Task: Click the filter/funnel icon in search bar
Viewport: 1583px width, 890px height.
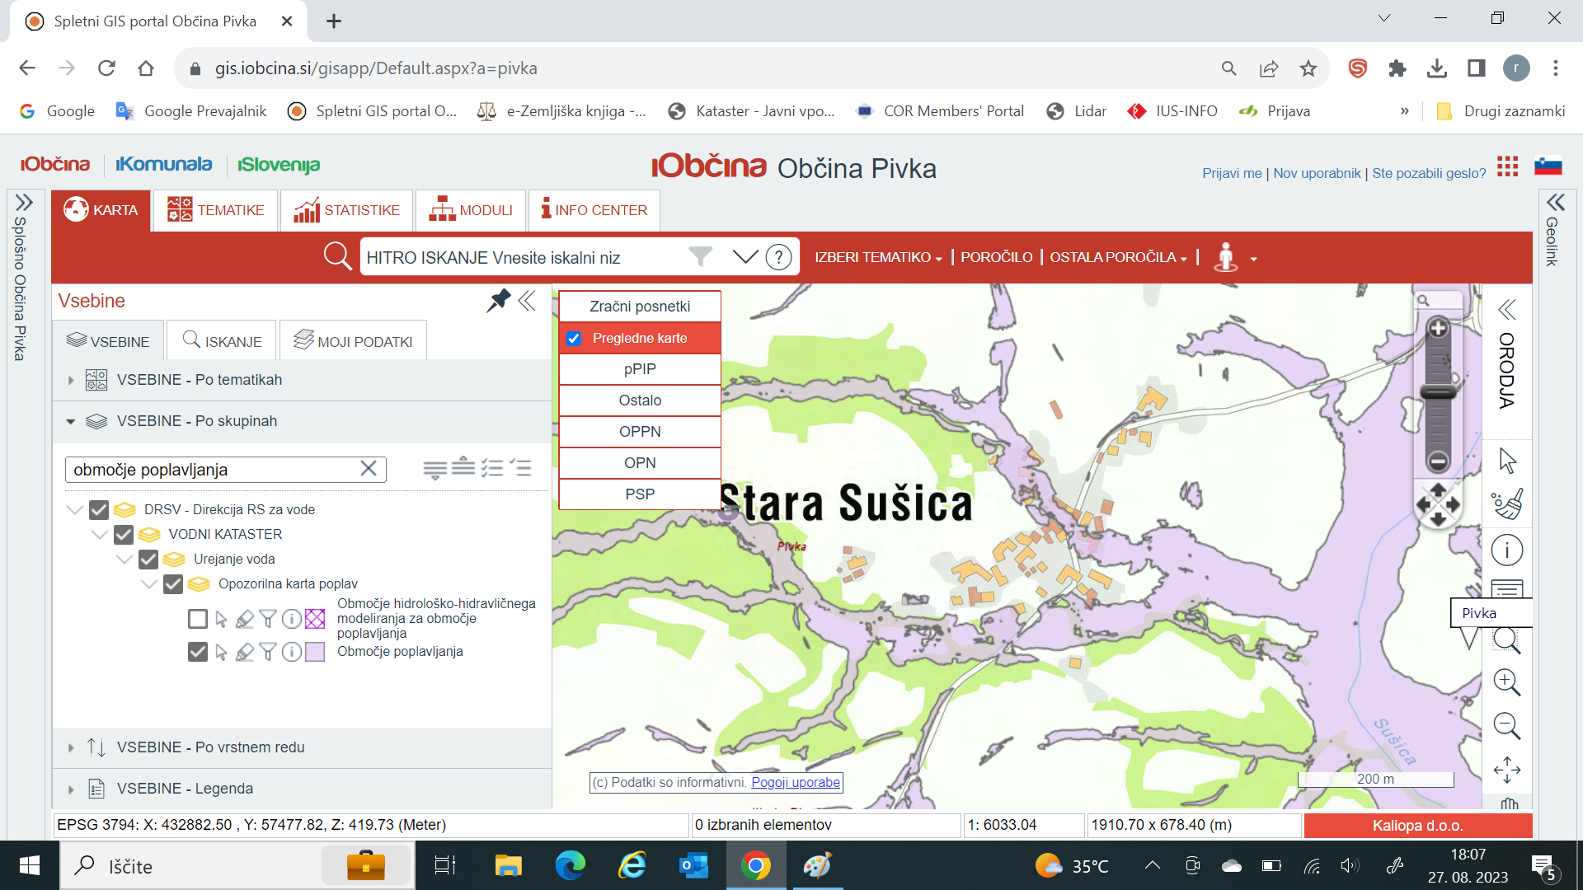Action: pos(698,258)
